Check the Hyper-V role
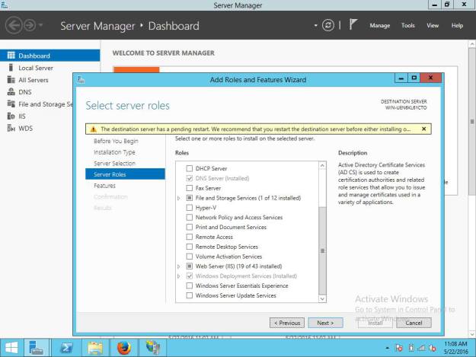This screenshot has width=476, height=357. [x=189, y=208]
